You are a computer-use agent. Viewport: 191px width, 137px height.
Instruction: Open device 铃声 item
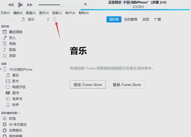pyautogui.click(x=12, y=105)
